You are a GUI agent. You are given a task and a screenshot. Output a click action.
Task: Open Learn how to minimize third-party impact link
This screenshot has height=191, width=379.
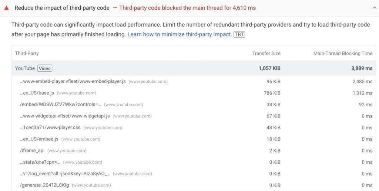click(x=180, y=34)
